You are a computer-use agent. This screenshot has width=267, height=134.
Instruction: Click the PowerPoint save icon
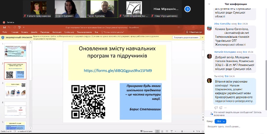click(x=4, y=28)
